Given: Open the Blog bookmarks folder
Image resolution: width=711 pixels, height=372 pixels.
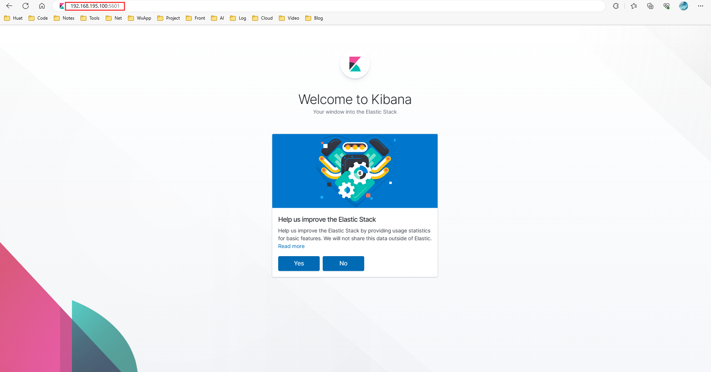Looking at the screenshot, I should point(314,18).
